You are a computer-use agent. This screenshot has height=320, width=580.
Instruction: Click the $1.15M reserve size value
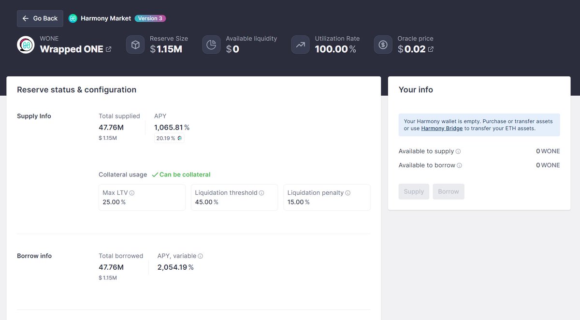166,49
